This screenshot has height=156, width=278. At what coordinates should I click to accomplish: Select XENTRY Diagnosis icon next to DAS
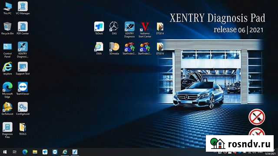129,30
